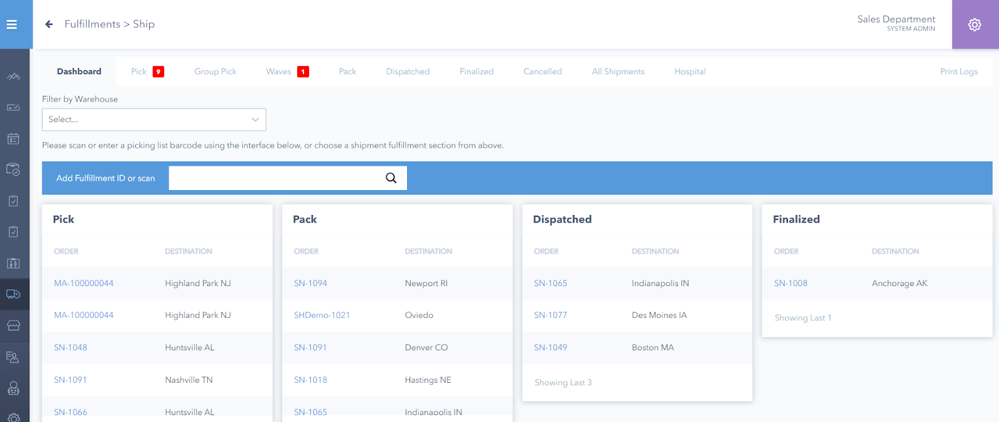The image size is (999, 422).
Task: Open order SN-1077 in Dispatched
Action: coord(551,315)
